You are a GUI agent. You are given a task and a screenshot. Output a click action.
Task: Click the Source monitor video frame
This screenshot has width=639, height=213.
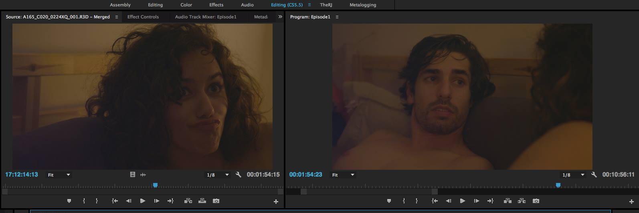click(142, 96)
